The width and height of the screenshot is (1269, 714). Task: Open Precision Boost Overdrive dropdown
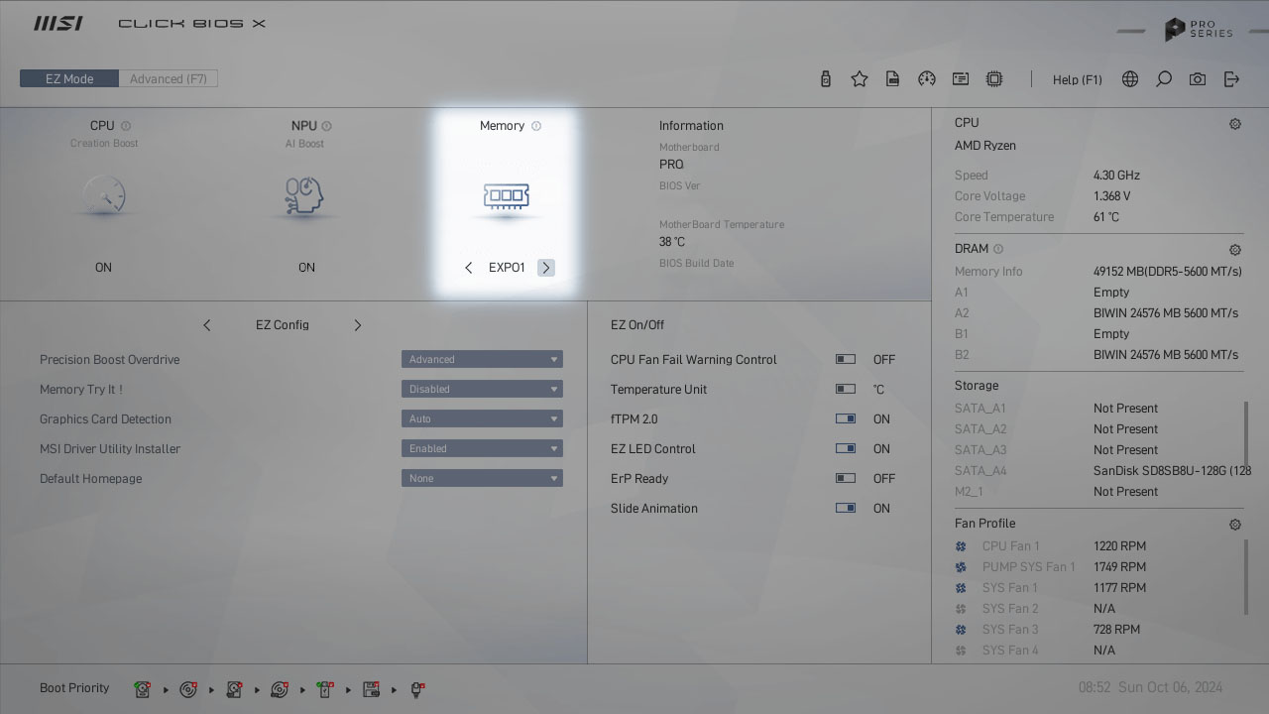tap(482, 360)
